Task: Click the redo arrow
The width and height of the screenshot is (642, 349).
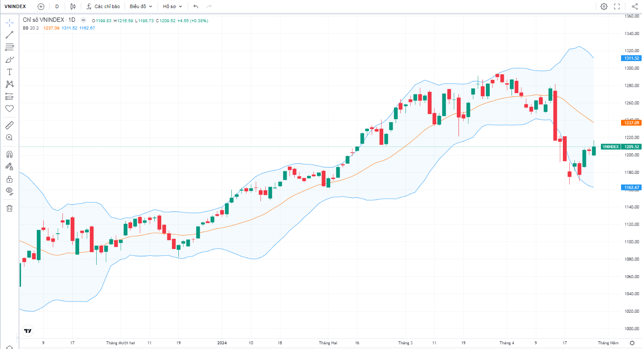Action: pyautogui.click(x=209, y=6)
